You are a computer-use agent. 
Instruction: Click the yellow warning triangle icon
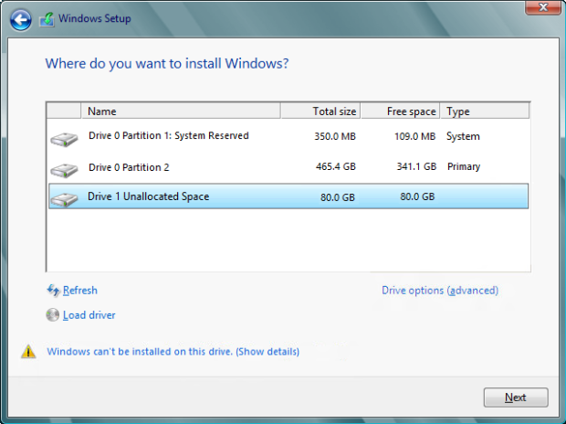pyautogui.click(x=28, y=351)
